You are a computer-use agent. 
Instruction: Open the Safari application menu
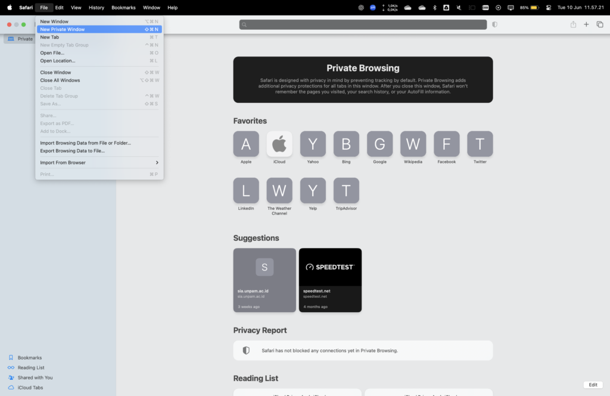26,7
